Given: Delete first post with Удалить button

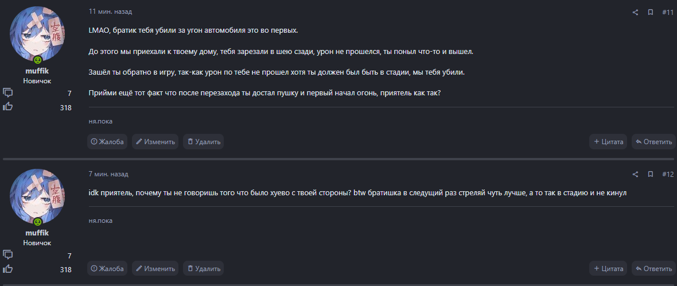Looking at the screenshot, I should coord(203,142).
